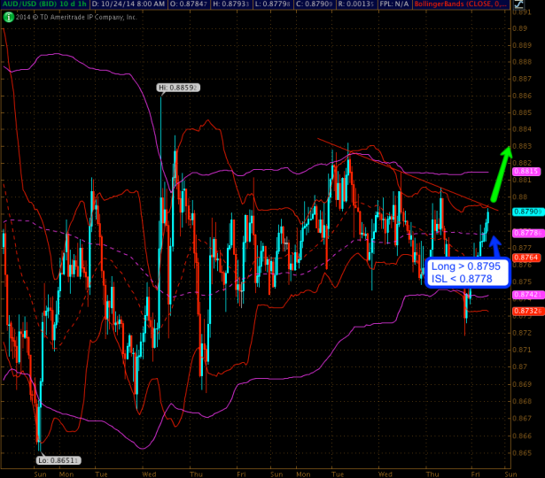Open the 10 d 1h timeframe selector
The image size is (545, 478).
[77, 5]
